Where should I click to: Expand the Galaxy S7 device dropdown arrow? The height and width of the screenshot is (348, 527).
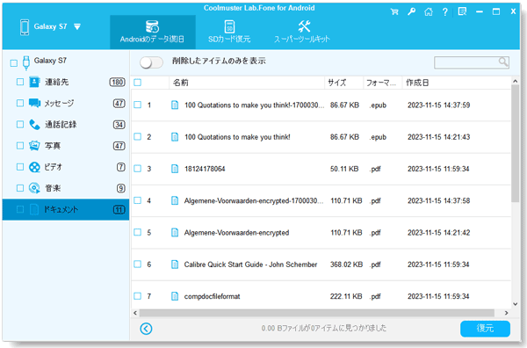click(x=77, y=26)
